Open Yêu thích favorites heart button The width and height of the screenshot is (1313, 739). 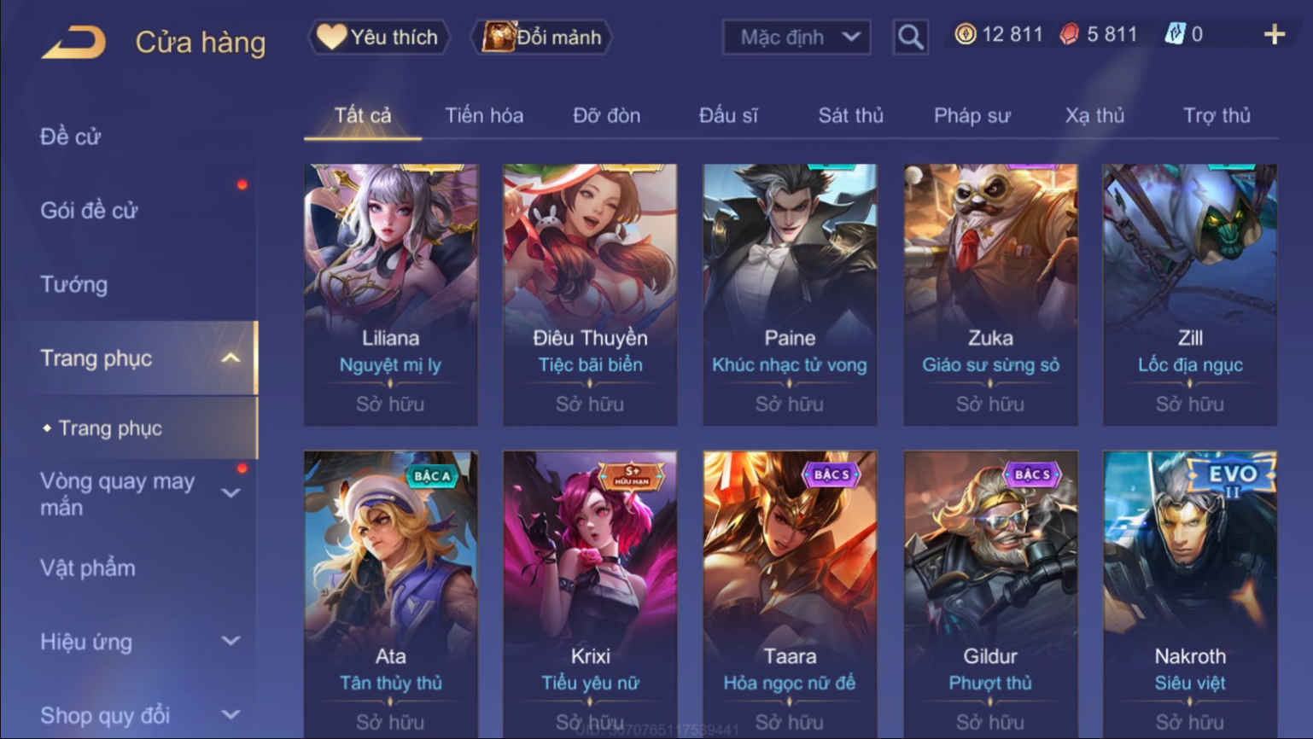pyautogui.click(x=378, y=37)
